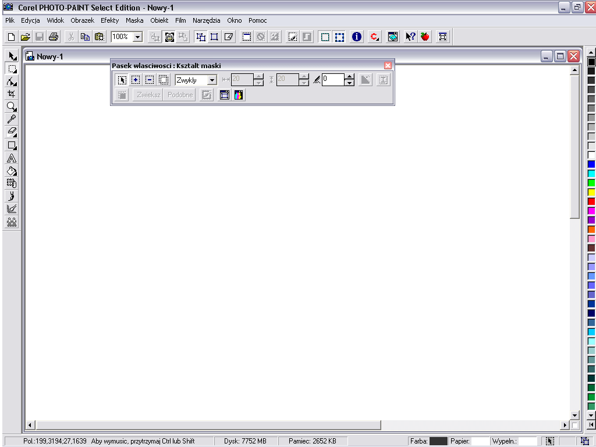Click the red Corel C icon
The image size is (596, 447).
click(374, 37)
